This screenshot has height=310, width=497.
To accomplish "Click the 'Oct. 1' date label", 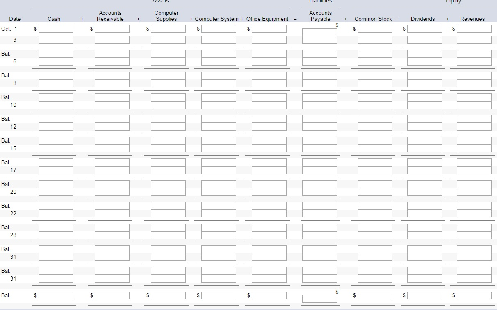I will (x=9, y=29).
